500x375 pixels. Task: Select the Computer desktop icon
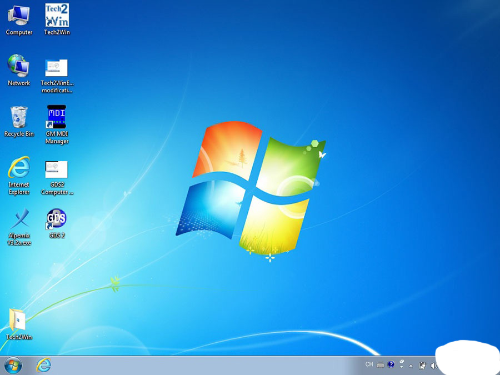point(19,20)
